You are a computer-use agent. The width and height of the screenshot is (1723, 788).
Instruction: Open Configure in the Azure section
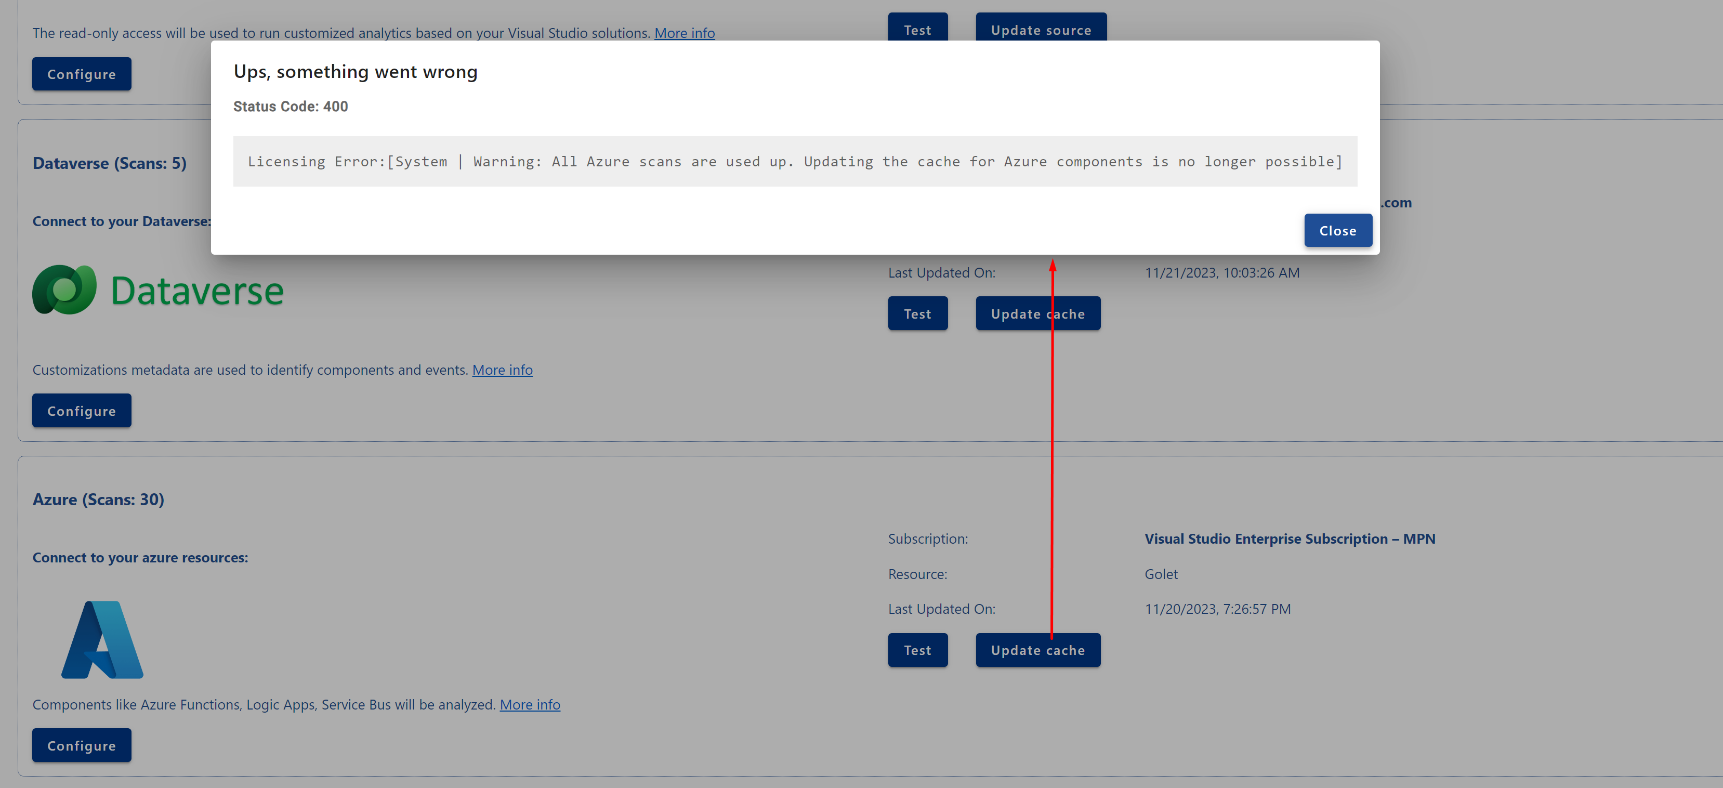[82, 745]
